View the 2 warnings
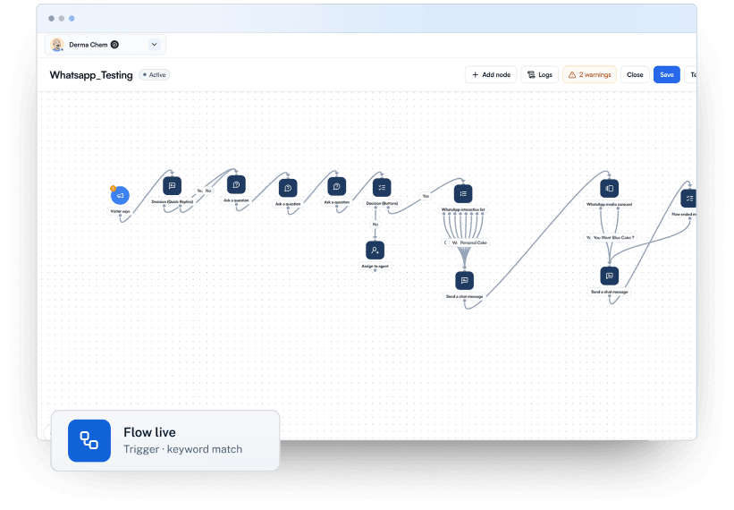The image size is (734, 510). point(589,74)
